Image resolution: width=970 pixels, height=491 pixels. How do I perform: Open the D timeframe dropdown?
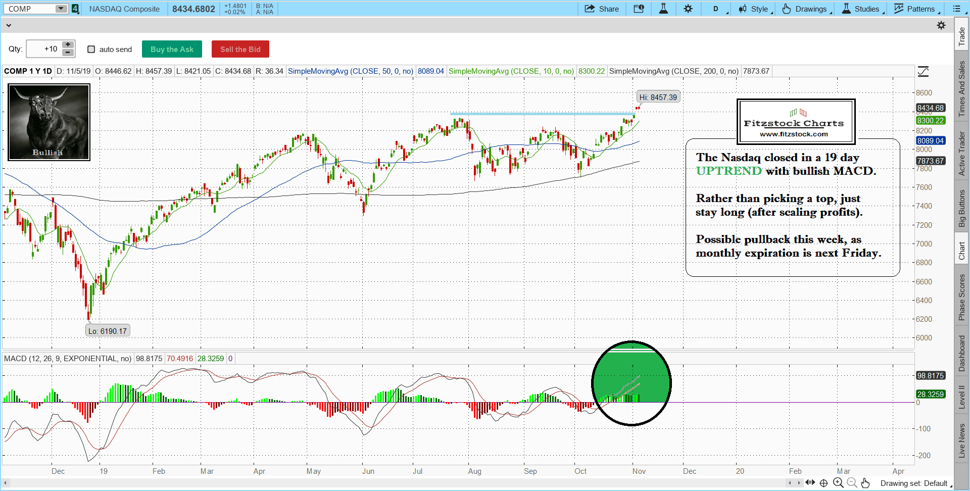click(x=718, y=9)
